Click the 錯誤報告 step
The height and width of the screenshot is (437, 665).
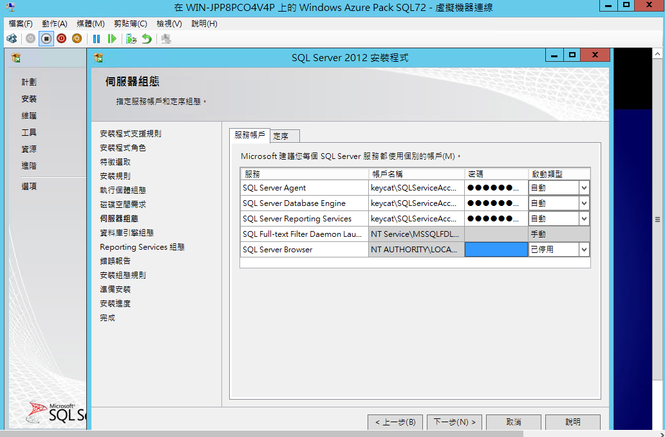point(115,261)
